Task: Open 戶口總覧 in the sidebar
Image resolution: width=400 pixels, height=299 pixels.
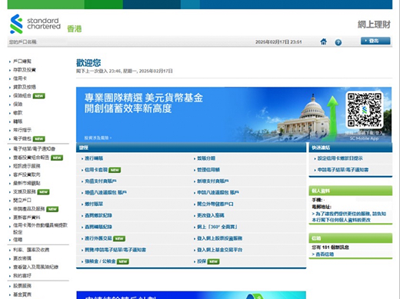Action: click(22, 61)
